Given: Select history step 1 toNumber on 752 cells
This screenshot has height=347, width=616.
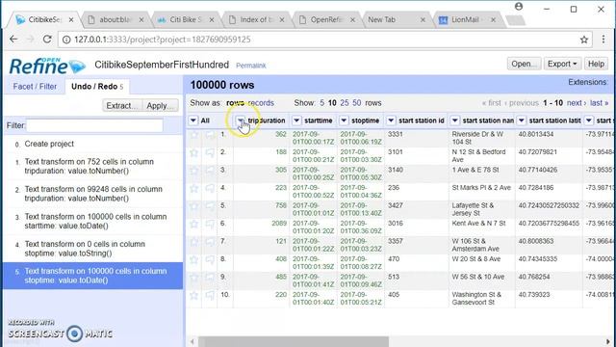Looking at the screenshot, I should pos(92,167).
